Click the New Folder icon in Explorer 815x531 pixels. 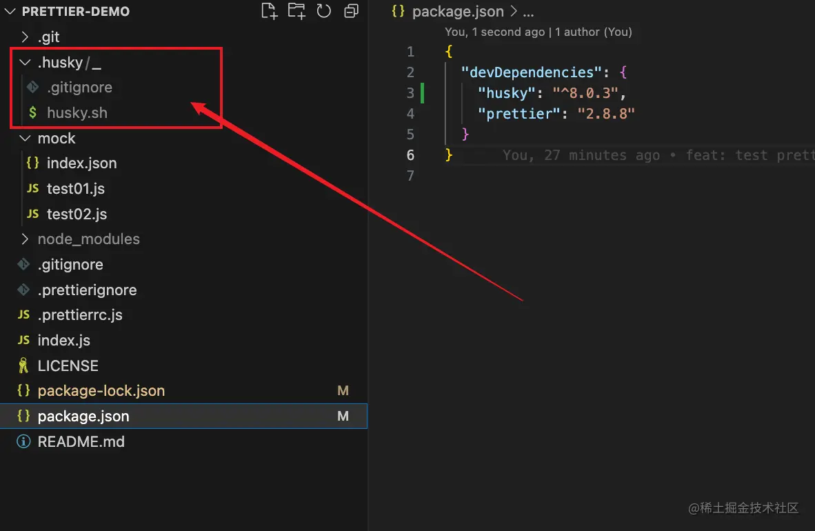(x=296, y=11)
